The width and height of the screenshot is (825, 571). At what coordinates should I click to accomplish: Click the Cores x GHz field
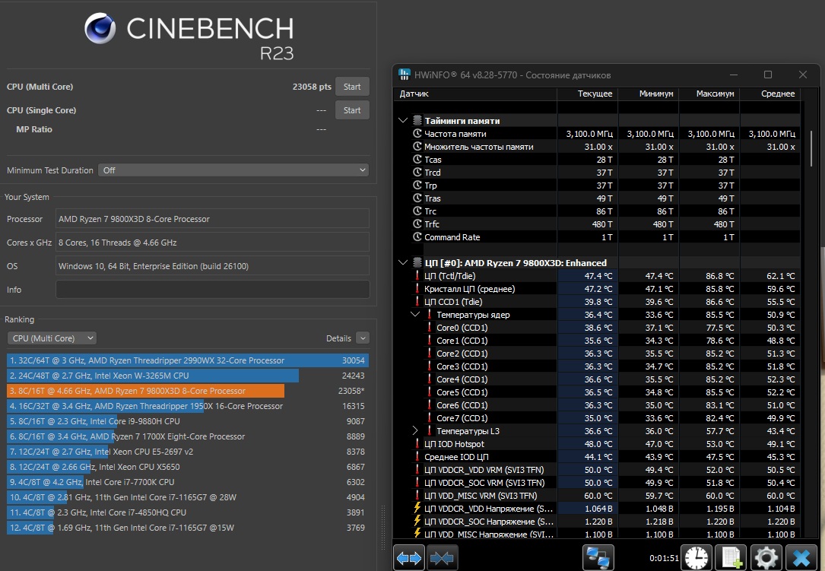tap(213, 243)
